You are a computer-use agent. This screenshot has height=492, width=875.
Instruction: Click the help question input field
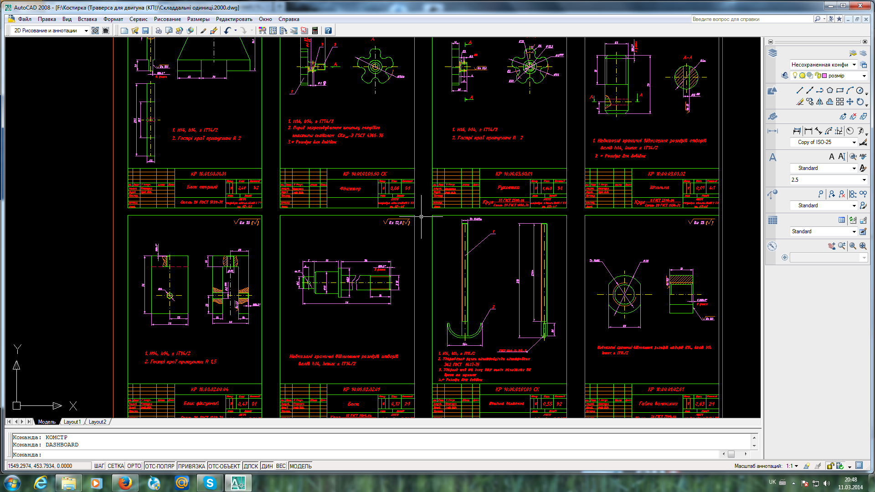click(x=752, y=19)
